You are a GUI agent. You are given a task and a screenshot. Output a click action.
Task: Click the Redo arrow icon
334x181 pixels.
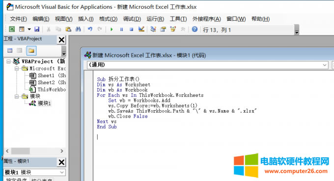pos(100,29)
